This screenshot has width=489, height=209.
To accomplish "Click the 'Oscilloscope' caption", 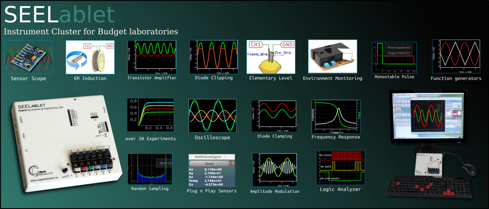I will tap(212, 138).
